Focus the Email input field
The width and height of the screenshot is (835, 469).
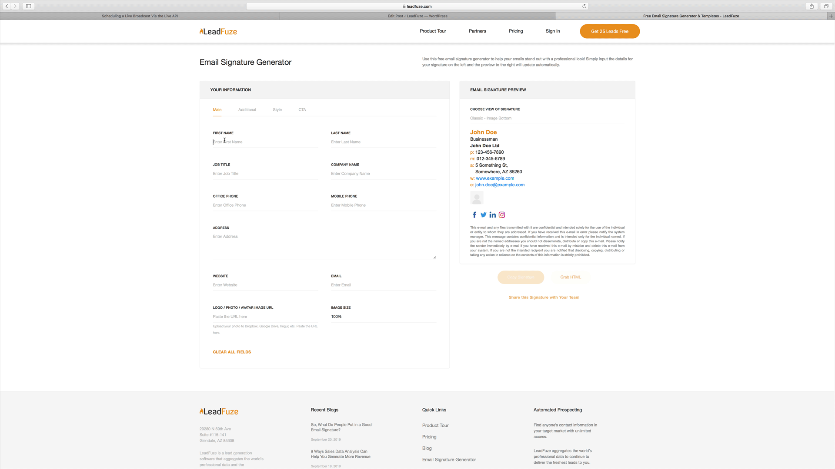[383, 285]
